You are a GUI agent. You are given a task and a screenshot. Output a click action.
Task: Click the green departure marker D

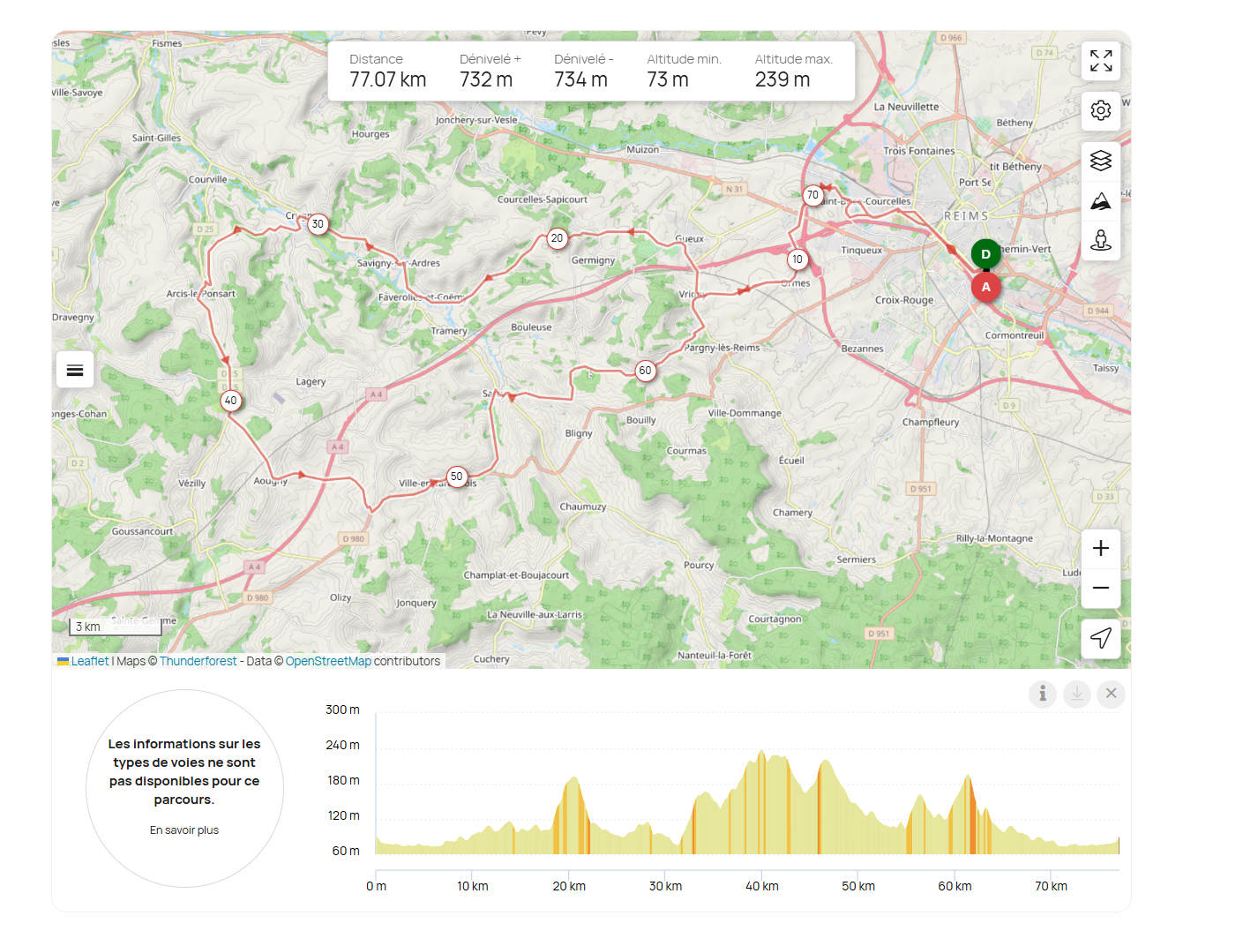pyautogui.click(x=985, y=254)
